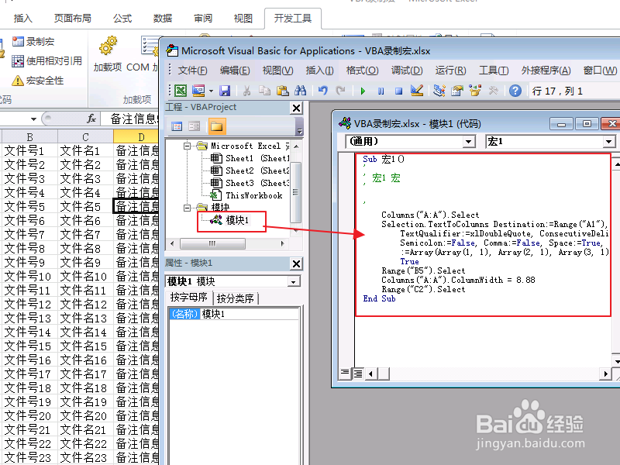Select Sheet1 in the project tree
This screenshot has height=465, width=620.
[x=250, y=159]
